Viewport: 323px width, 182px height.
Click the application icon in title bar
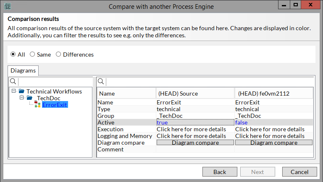(7, 6)
